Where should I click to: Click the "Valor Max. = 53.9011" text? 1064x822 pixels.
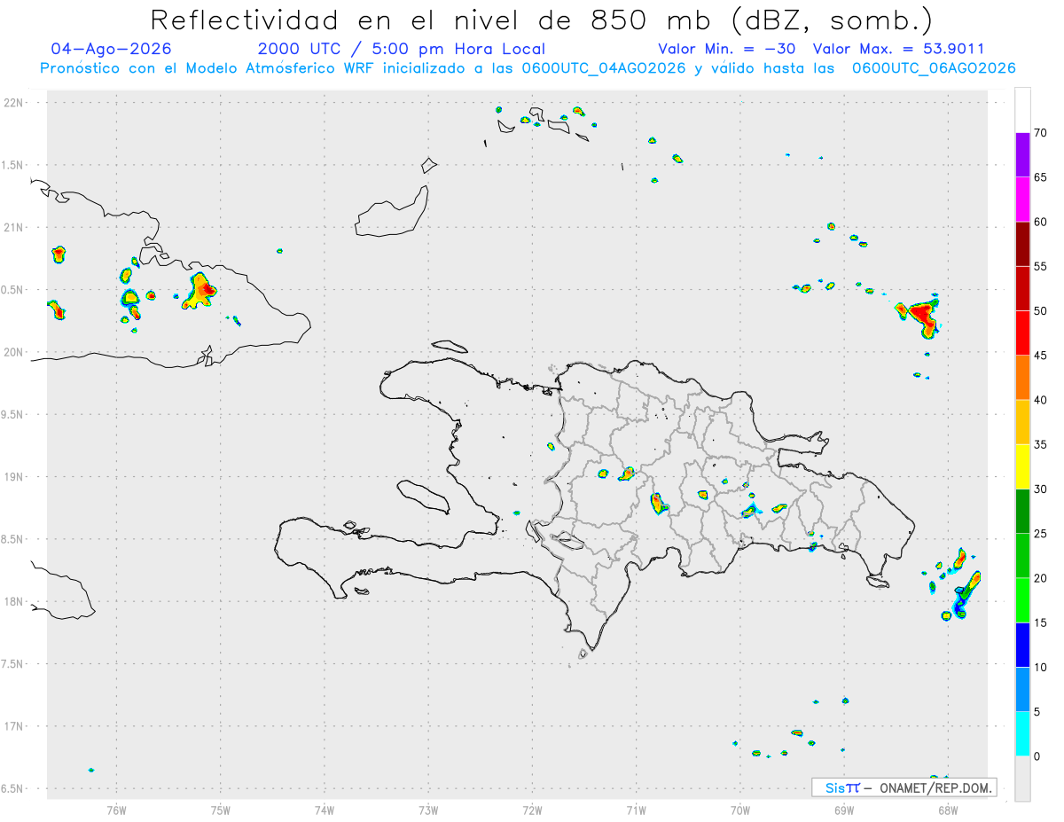coord(898,49)
